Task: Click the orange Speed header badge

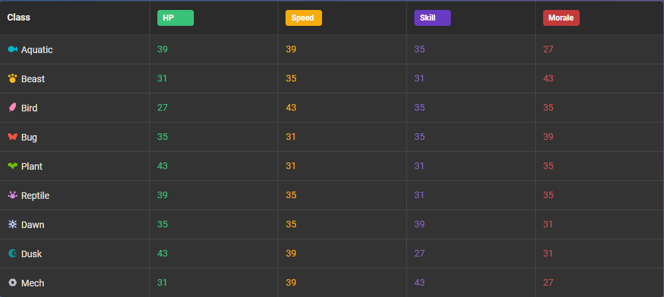Action: point(303,18)
